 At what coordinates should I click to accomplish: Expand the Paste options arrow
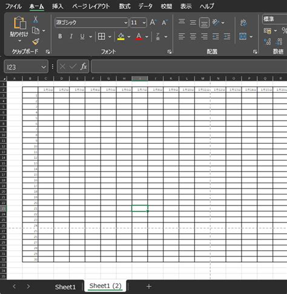[19, 41]
